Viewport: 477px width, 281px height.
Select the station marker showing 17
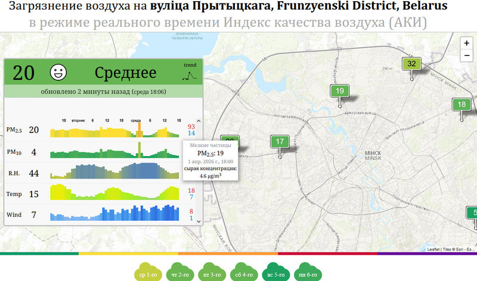[x=280, y=142]
